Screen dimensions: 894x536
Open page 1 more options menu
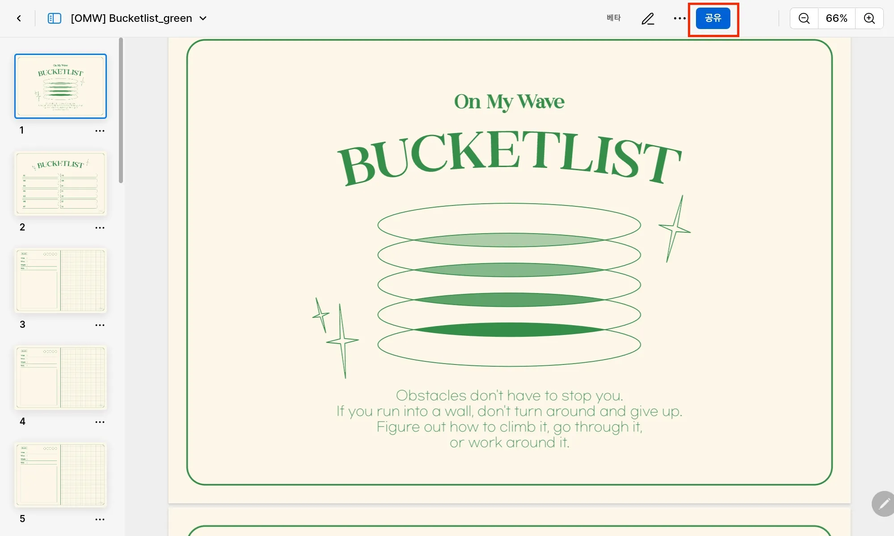[100, 131]
